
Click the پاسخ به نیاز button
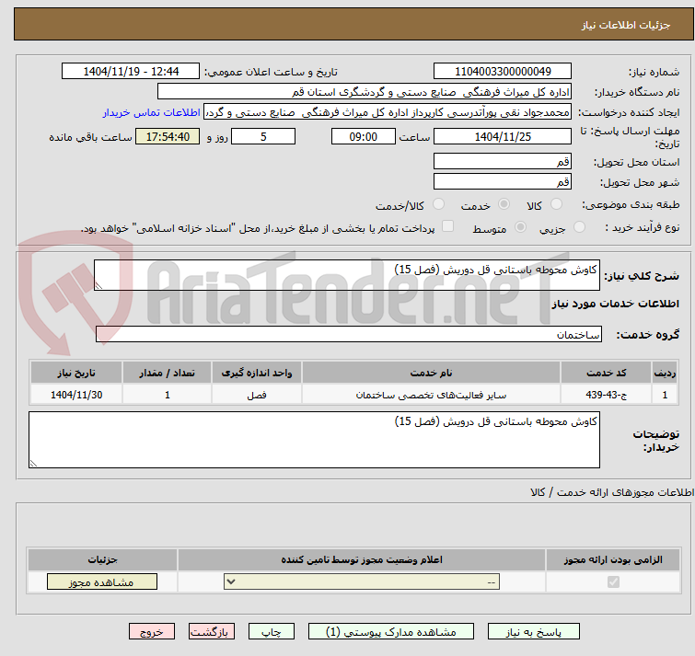point(534,632)
